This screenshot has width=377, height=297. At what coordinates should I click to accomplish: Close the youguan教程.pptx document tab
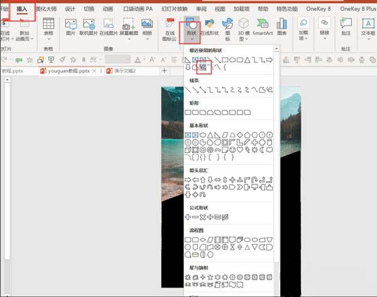coord(94,71)
